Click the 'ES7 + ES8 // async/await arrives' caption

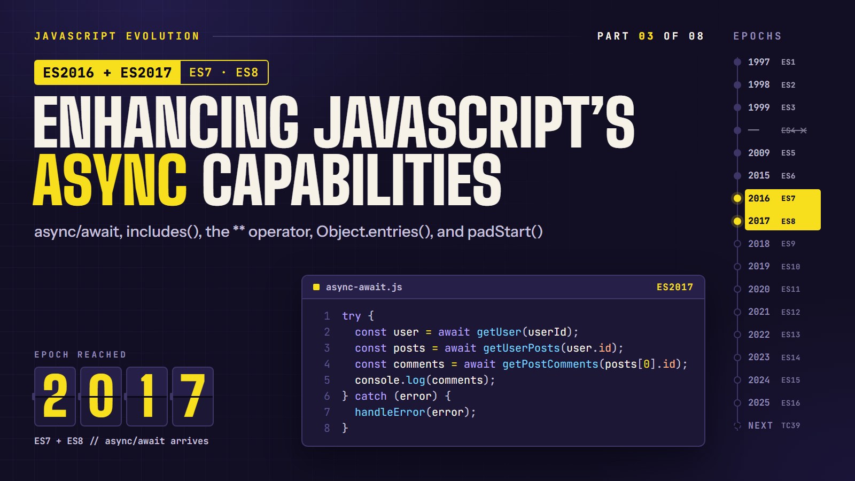[121, 441]
